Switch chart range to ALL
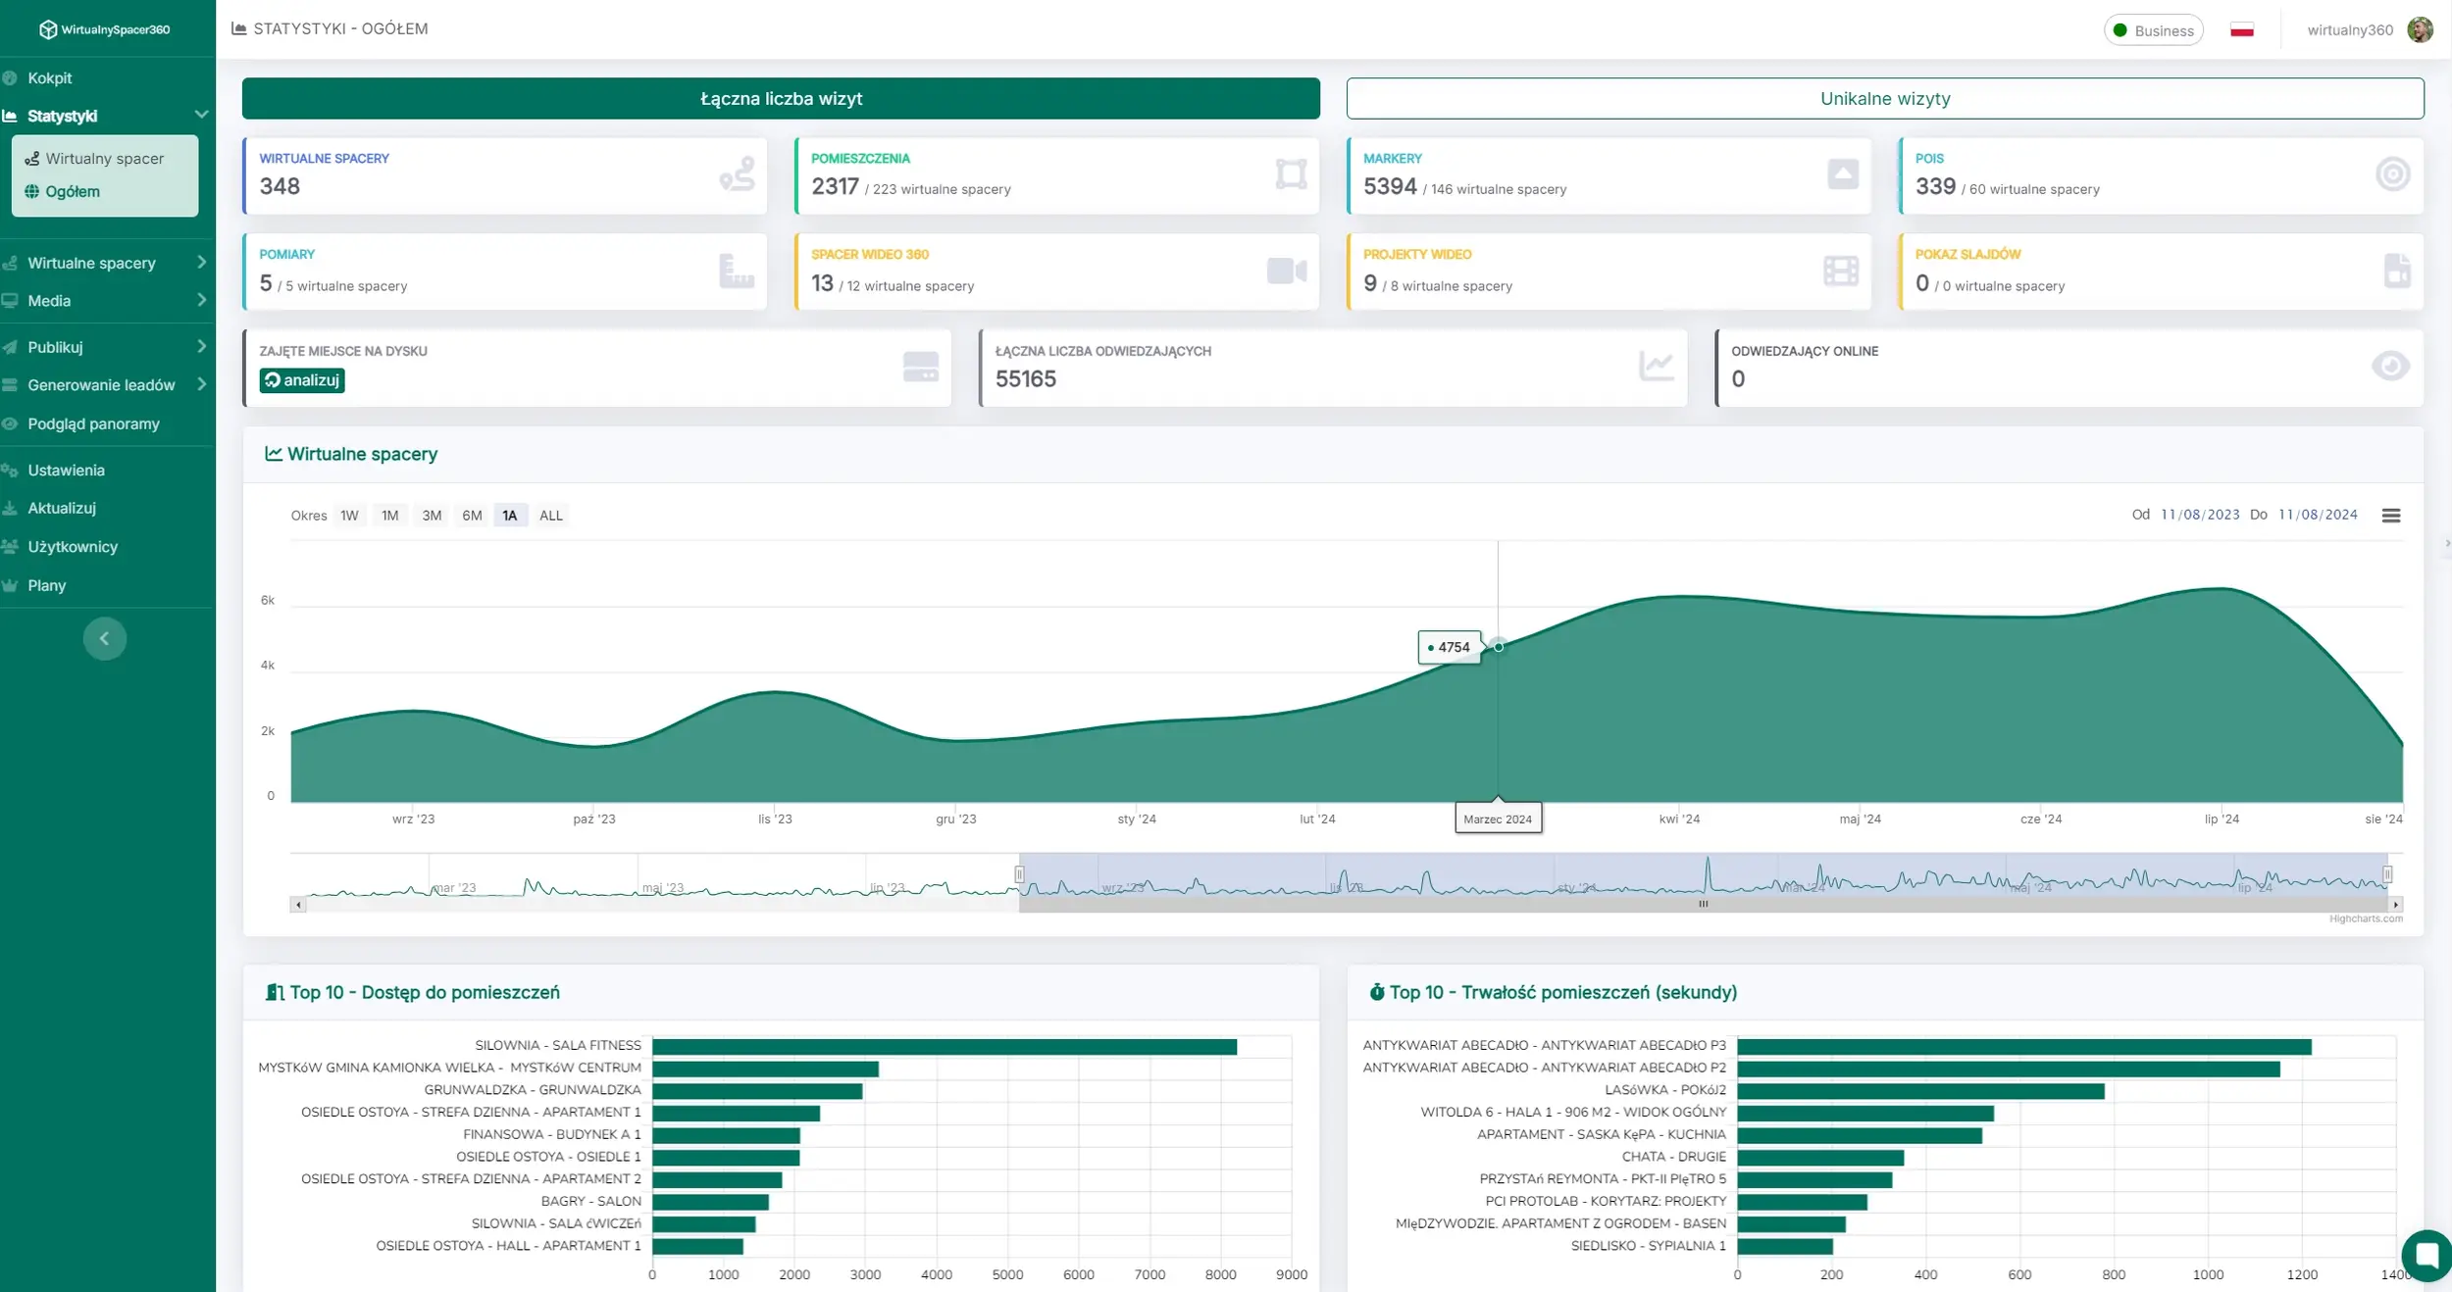 550,516
